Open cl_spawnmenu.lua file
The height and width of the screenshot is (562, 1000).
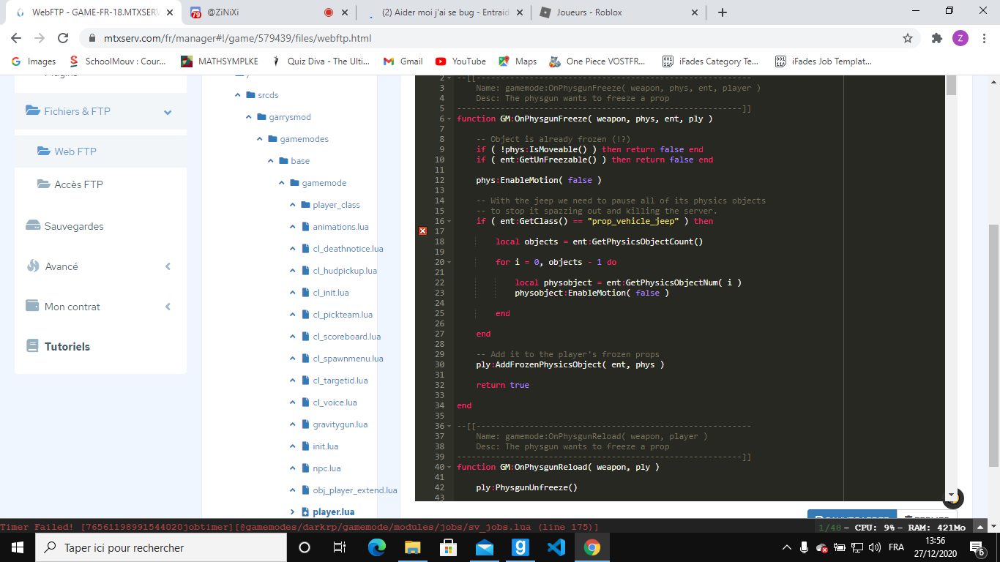[x=348, y=359]
